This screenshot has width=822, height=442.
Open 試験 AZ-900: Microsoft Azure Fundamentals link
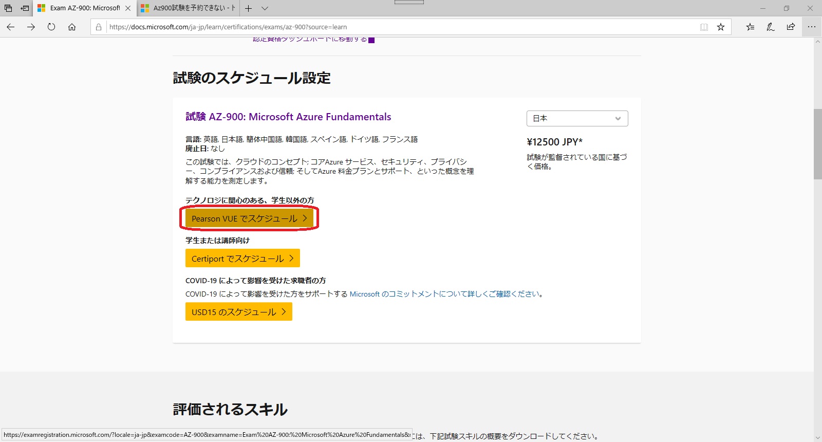pyautogui.click(x=288, y=117)
